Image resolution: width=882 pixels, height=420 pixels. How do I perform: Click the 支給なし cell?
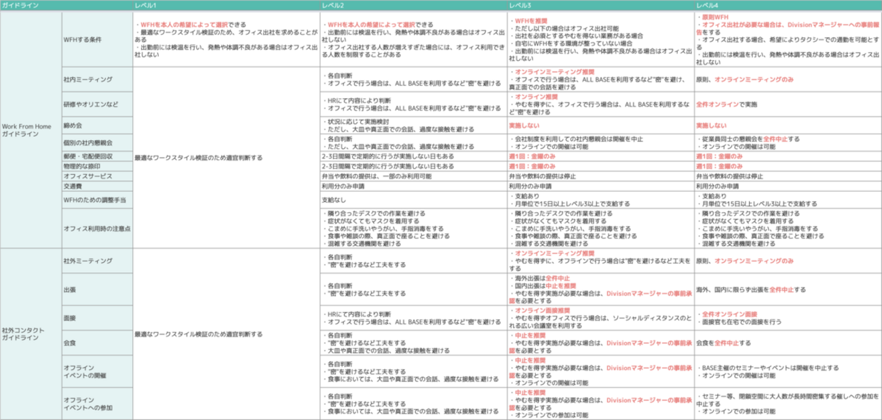tap(414, 200)
